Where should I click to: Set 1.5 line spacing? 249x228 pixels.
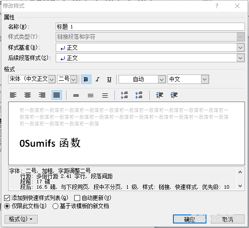tap(91, 95)
